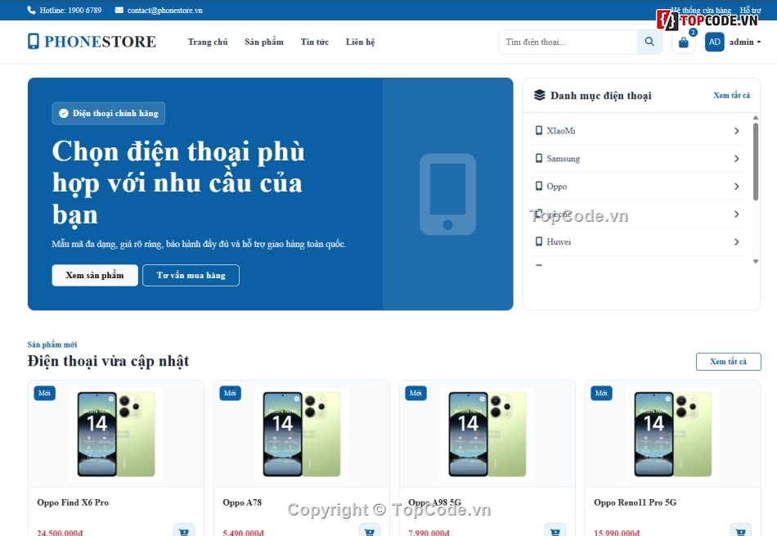Expand the Oppo category chevron
This screenshot has height=536, width=777.
737,187
